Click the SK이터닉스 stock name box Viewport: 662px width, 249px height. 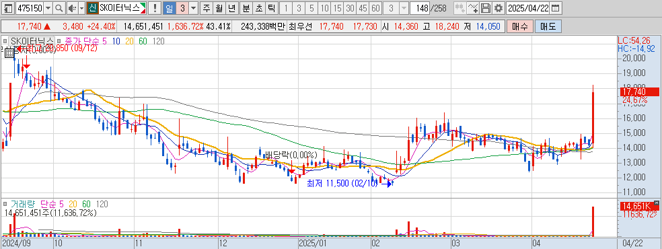pos(122,7)
